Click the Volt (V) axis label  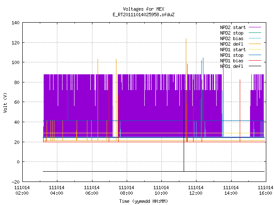pyautogui.click(x=5, y=103)
